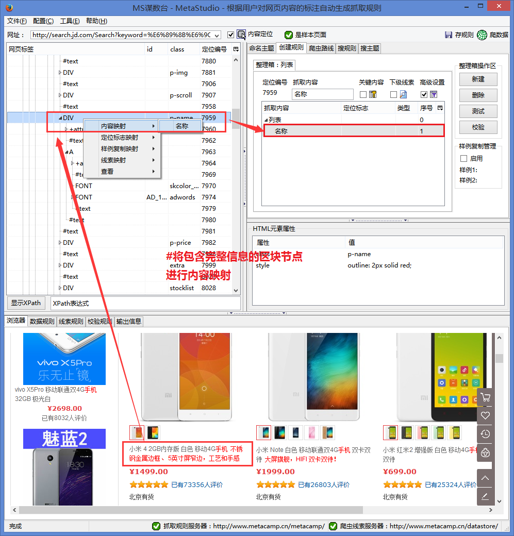Open the 数据规则 bottom tab
514x536 pixels.
(x=42, y=321)
